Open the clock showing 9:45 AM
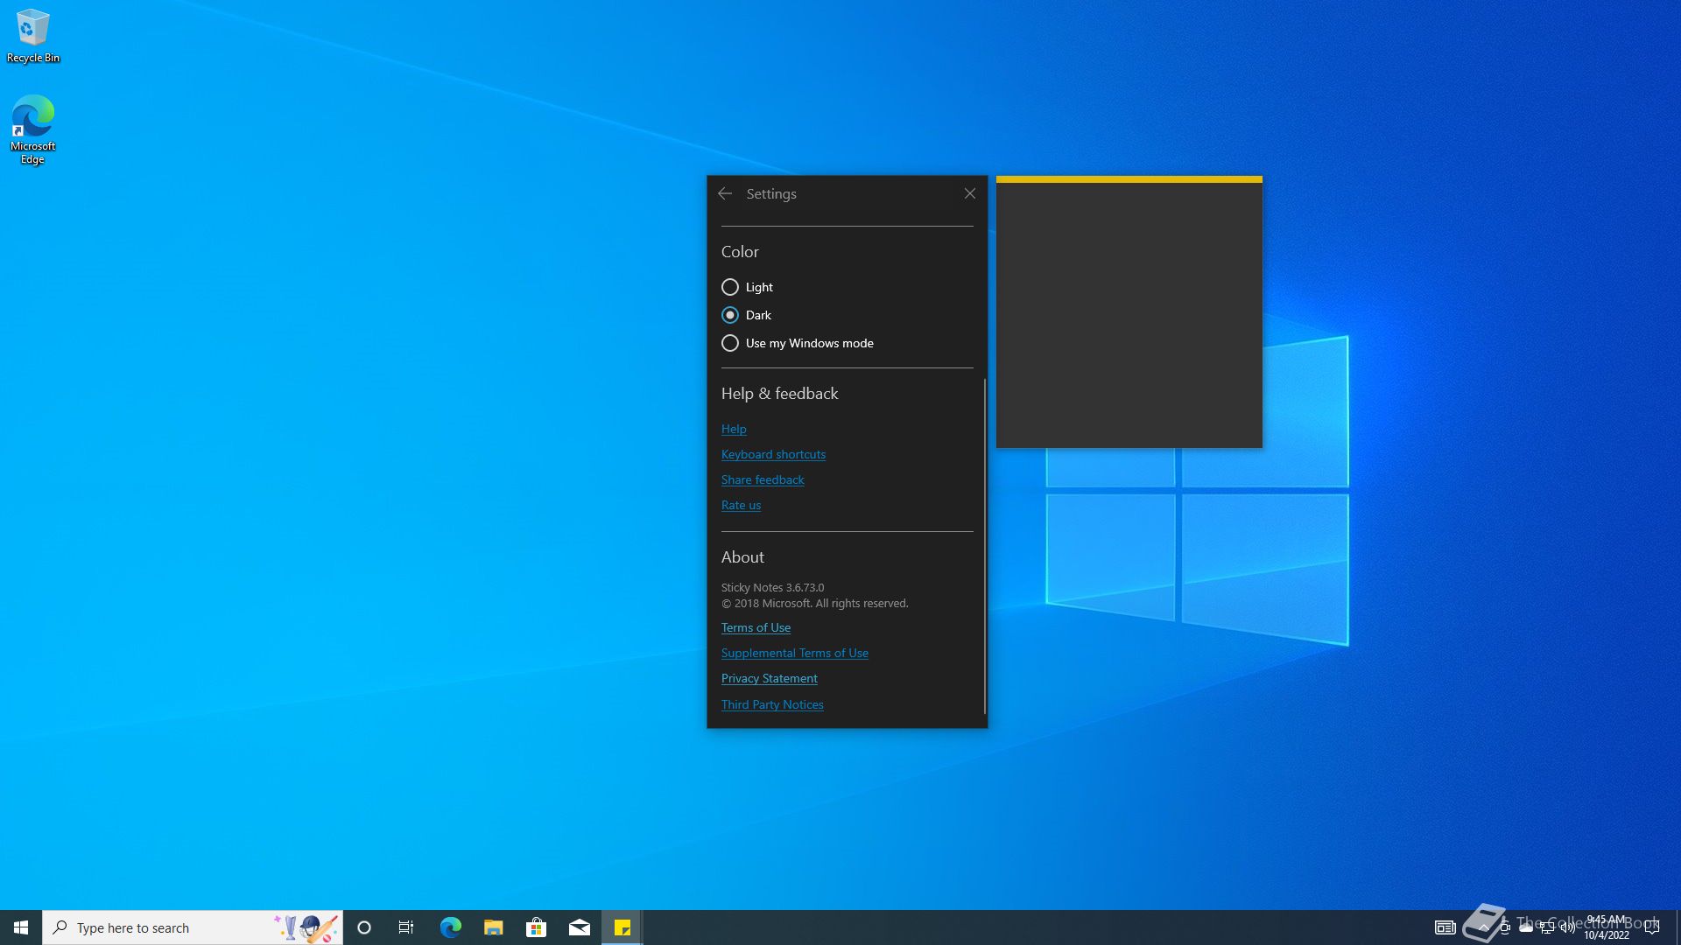 coord(1607,927)
